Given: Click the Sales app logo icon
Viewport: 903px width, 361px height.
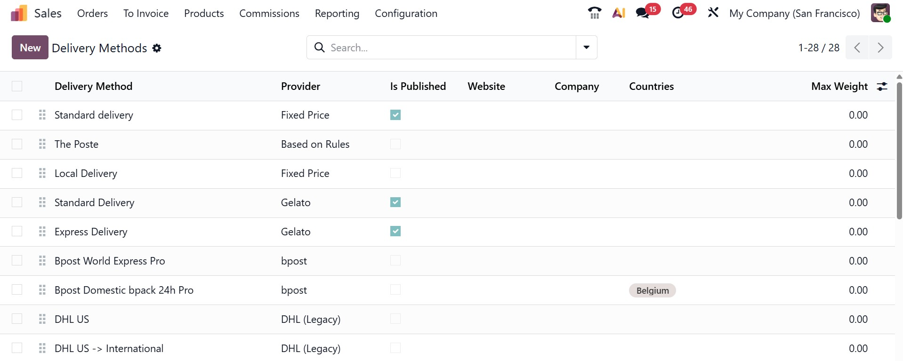Looking at the screenshot, I should point(19,13).
